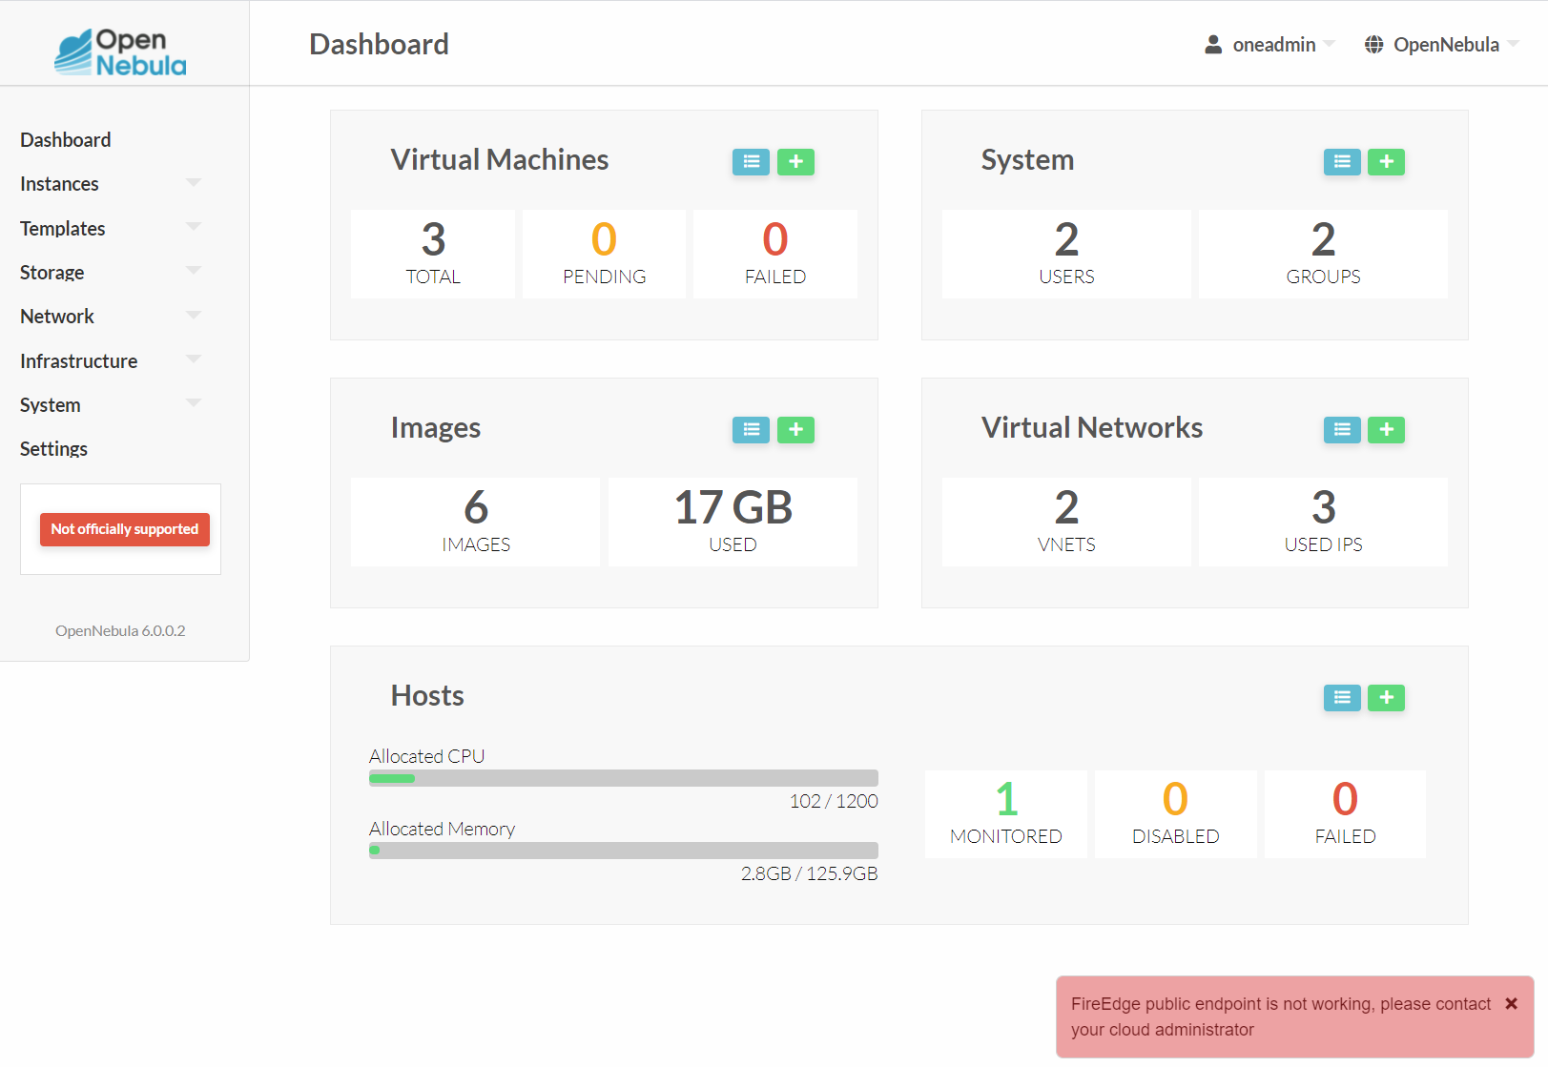This screenshot has width=1548, height=1067.
Task: Expand the Infrastructure sidebar section
Action: pos(194,360)
